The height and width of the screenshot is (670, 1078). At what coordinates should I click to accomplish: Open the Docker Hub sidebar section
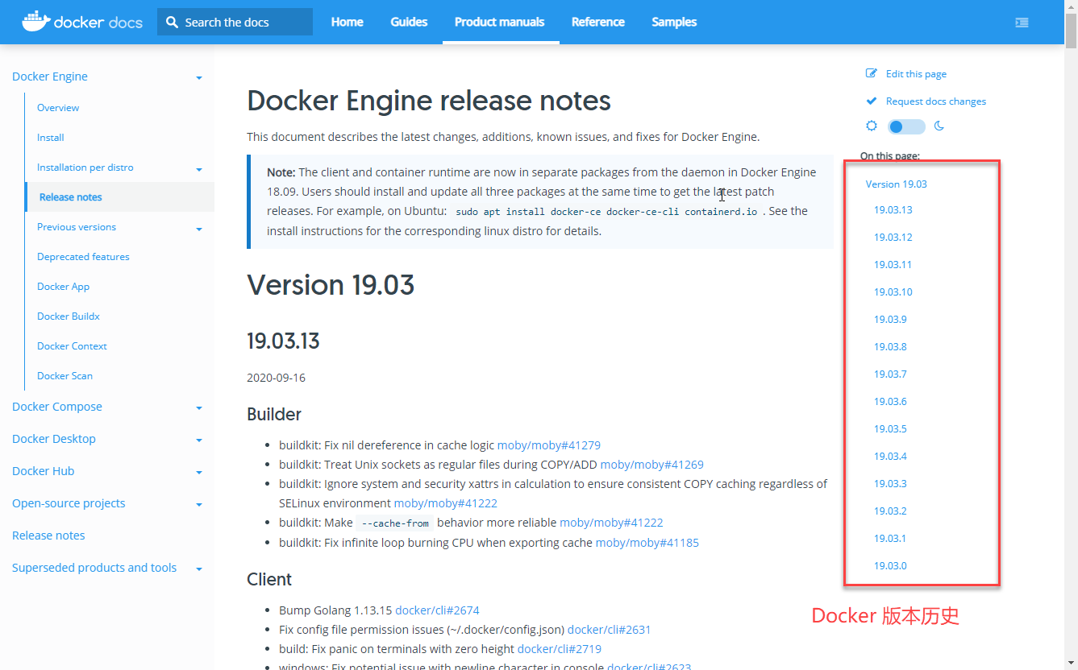[x=44, y=471]
